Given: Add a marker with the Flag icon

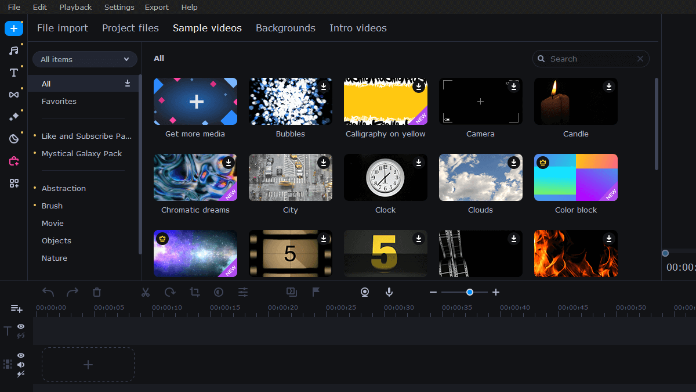Looking at the screenshot, I should point(316,292).
